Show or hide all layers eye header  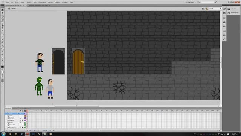(x=20, y=111)
